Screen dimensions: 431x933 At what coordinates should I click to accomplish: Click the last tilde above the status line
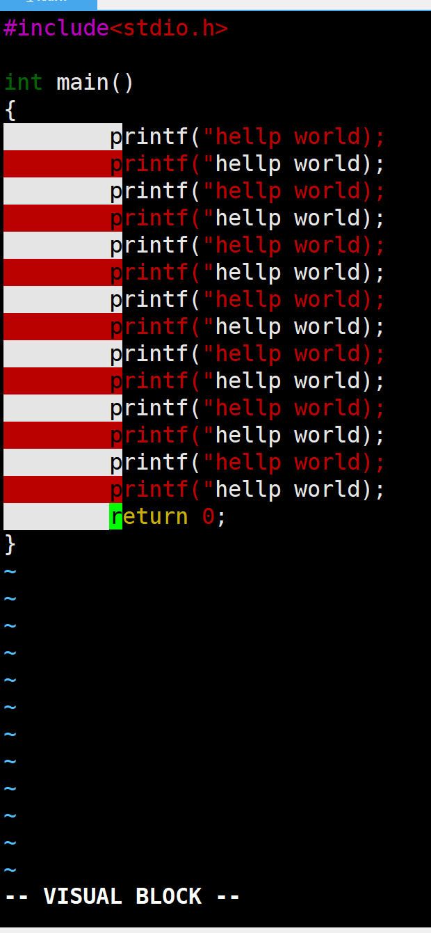pos(10,870)
